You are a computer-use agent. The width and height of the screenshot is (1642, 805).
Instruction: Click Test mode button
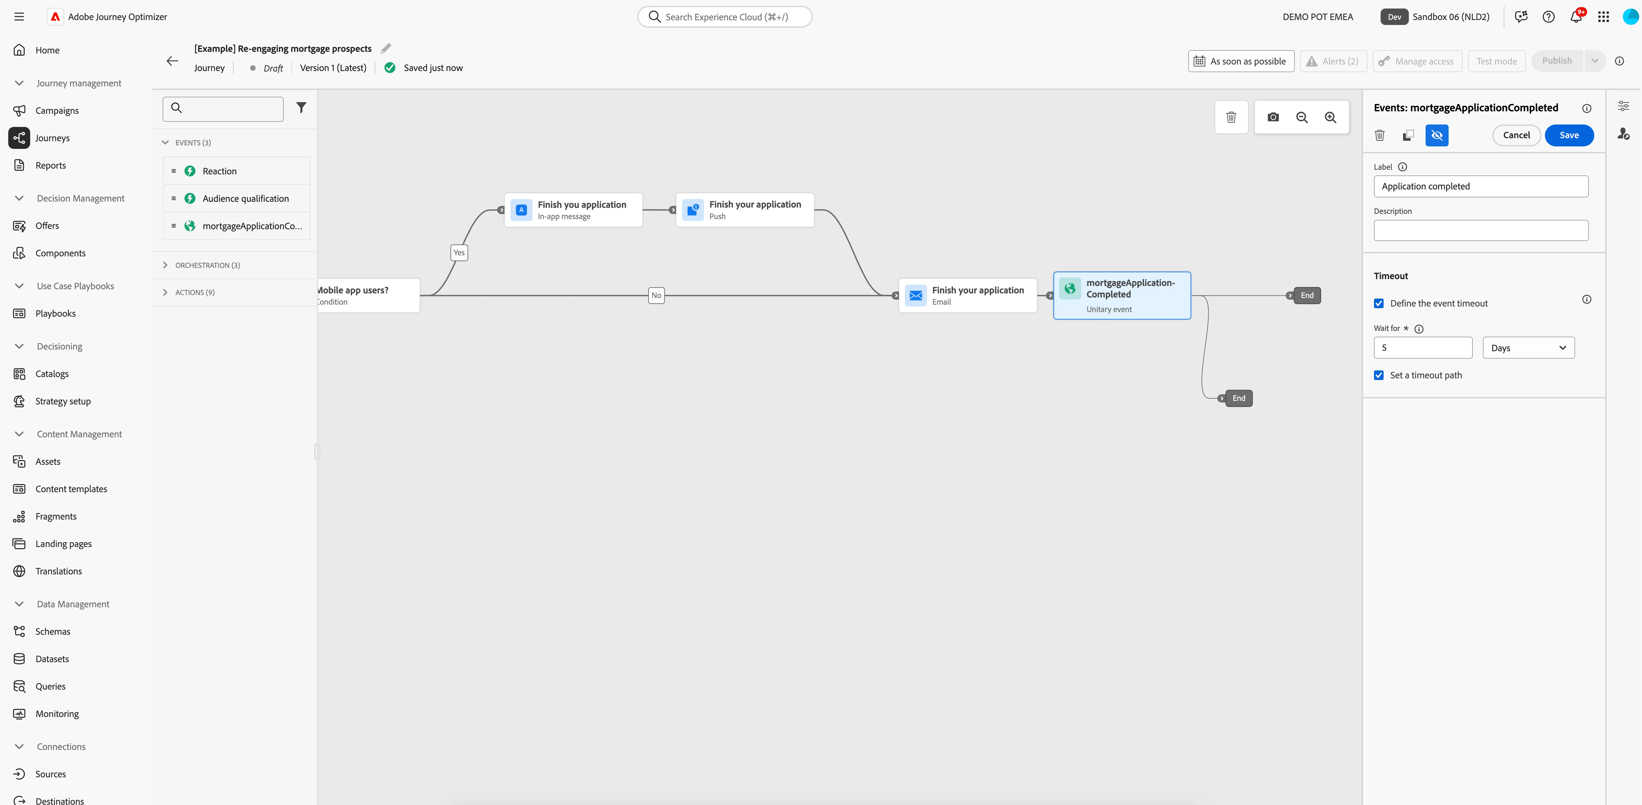click(1496, 61)
